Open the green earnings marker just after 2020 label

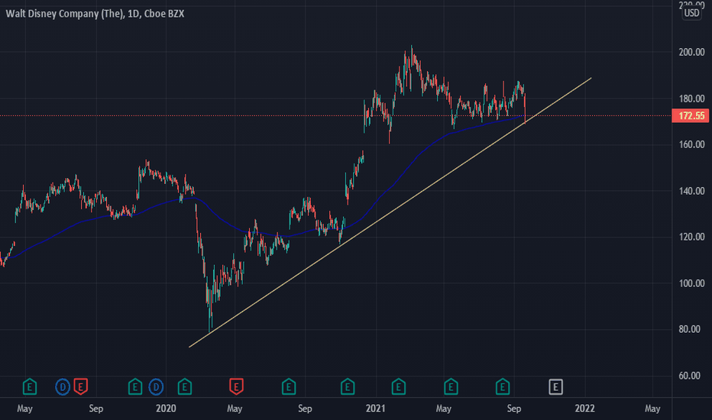tap(184, 387)
